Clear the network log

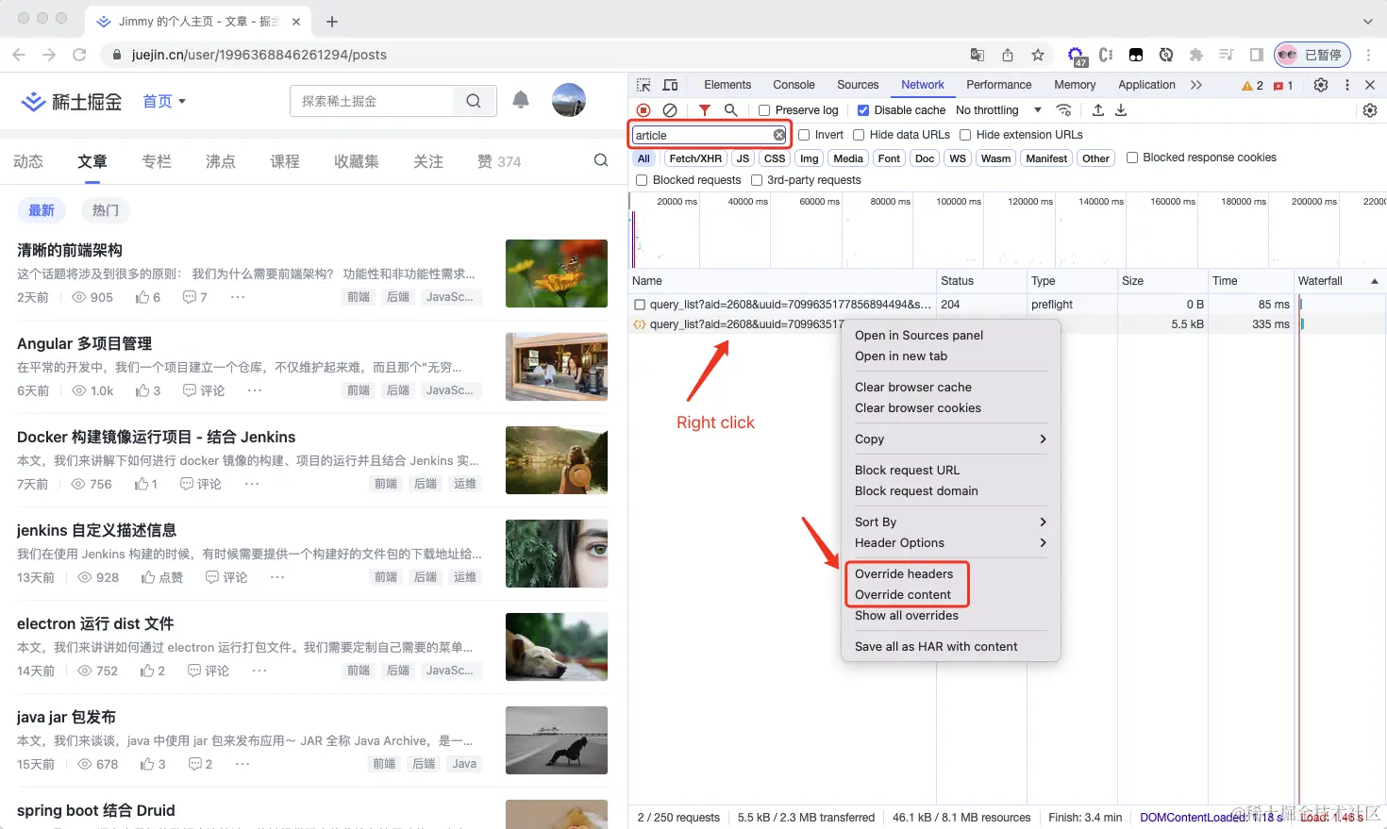pos(670,110)
